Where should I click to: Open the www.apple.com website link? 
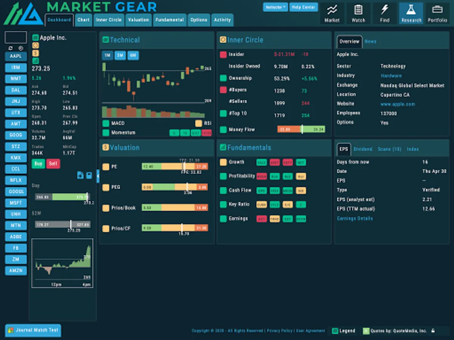tap(398, 104)
